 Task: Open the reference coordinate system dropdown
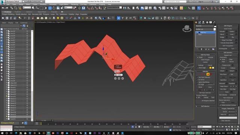[x=68, y=7]
